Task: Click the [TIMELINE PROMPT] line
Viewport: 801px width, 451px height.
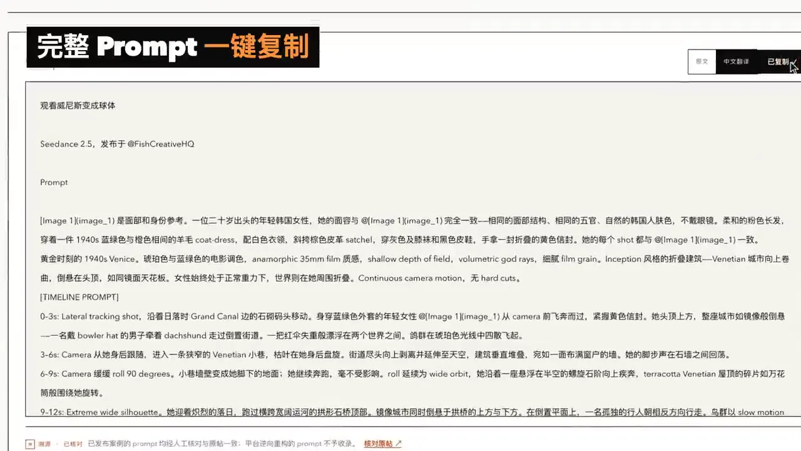Action: pos(79,297)
